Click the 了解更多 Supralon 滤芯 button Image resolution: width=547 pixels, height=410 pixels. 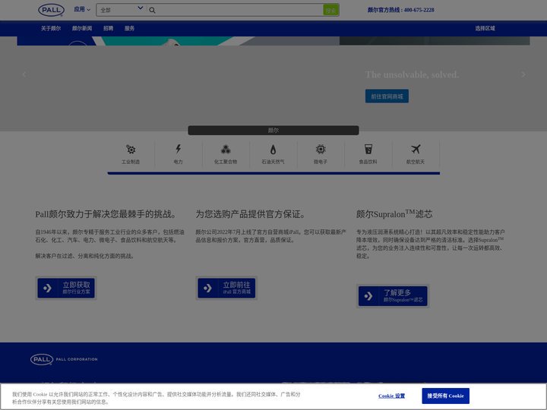393,296
